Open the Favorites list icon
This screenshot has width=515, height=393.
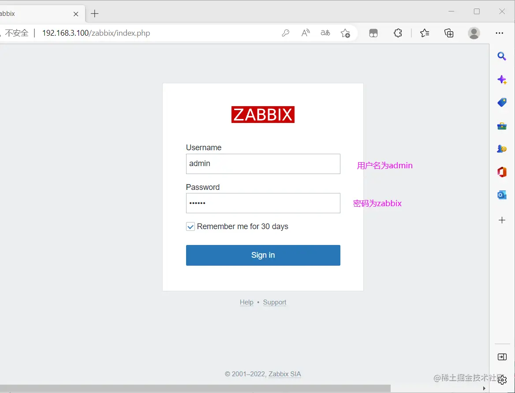click(x=424, y=33)
